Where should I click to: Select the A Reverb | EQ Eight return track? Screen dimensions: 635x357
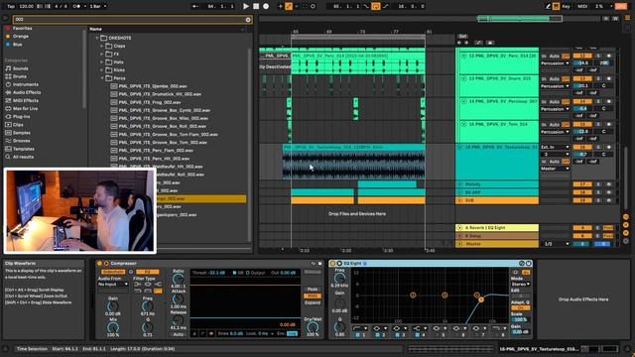click(x=497, y=228)
